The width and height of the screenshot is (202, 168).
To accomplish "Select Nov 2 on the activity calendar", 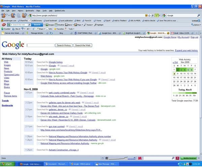I will [178, 70].
